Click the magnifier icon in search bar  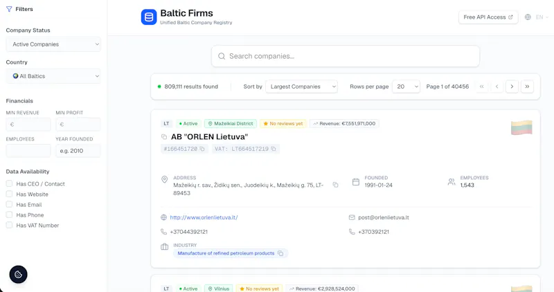tap(222, 56)
